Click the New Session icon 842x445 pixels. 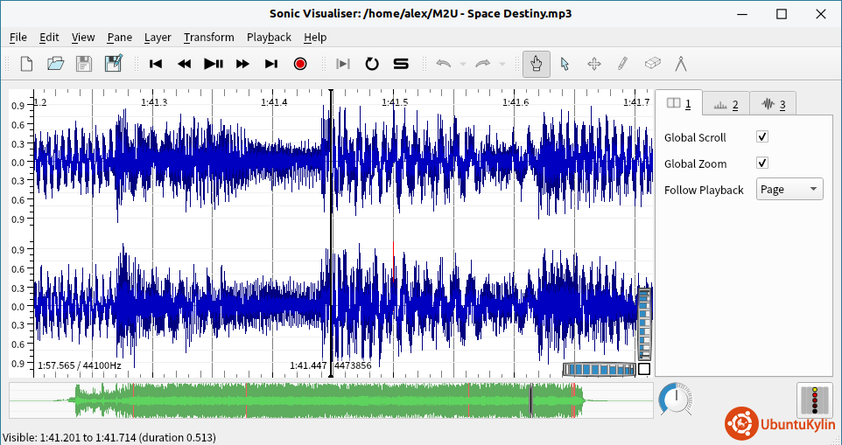tap(26, 64)
